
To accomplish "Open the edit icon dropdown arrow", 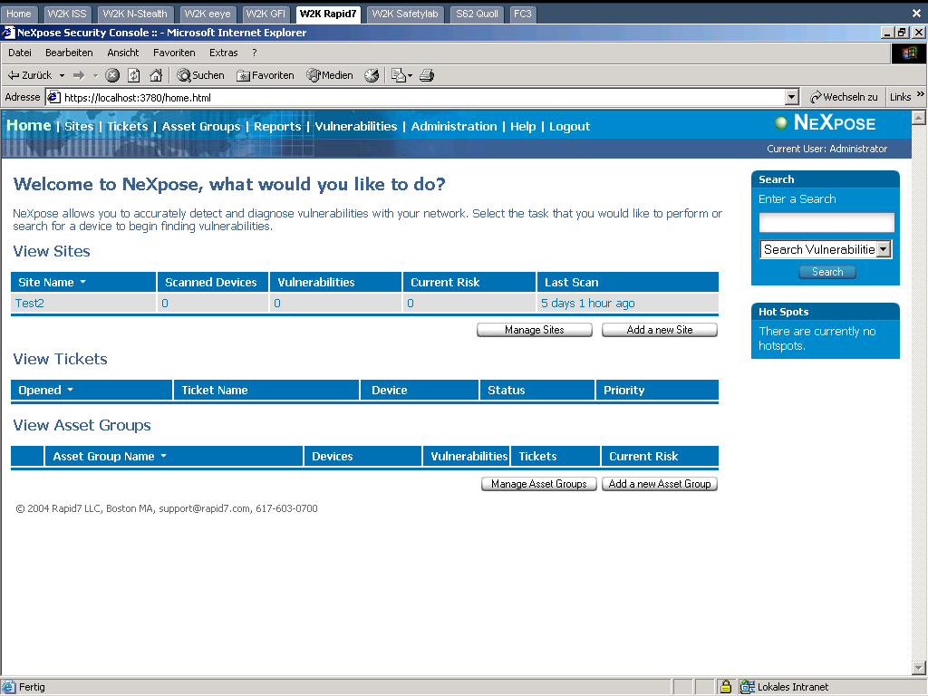I will pyautogui.click(x=410, y=76).
